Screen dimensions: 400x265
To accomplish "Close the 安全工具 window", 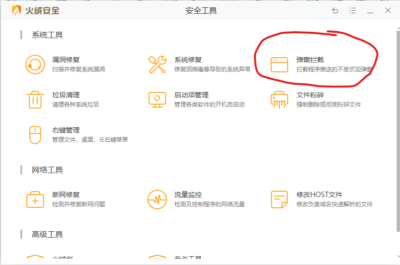I will (x=388, y=10).
